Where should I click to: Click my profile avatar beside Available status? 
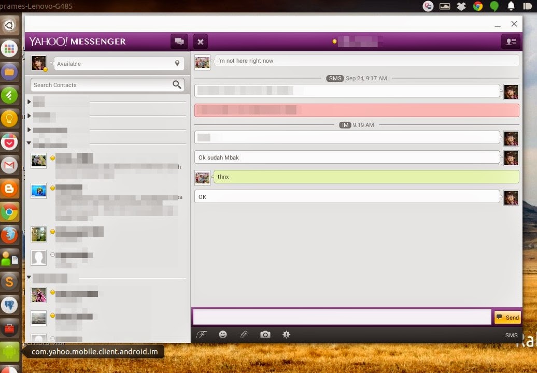[39, 63]
